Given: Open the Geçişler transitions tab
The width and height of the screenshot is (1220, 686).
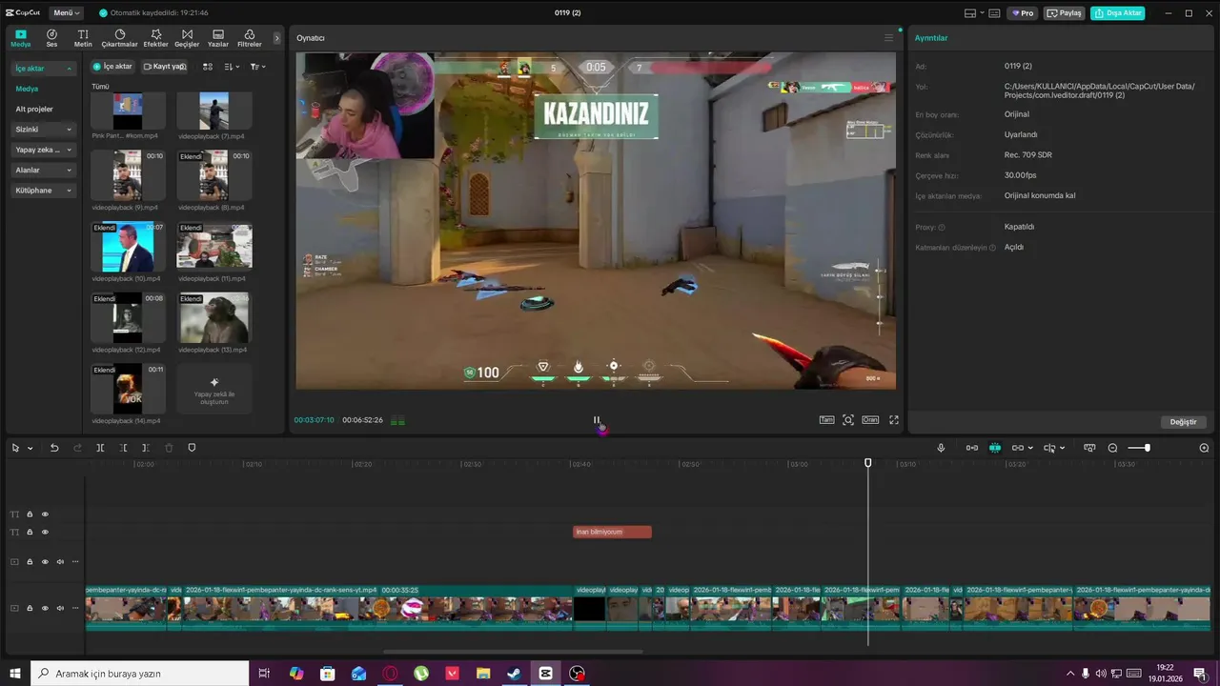Looking at the screenshot, I should (x=187, y=38).
